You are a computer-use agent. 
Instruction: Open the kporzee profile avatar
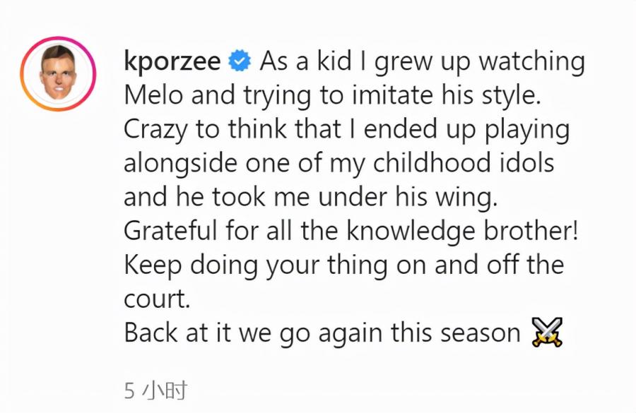[58, 73]
